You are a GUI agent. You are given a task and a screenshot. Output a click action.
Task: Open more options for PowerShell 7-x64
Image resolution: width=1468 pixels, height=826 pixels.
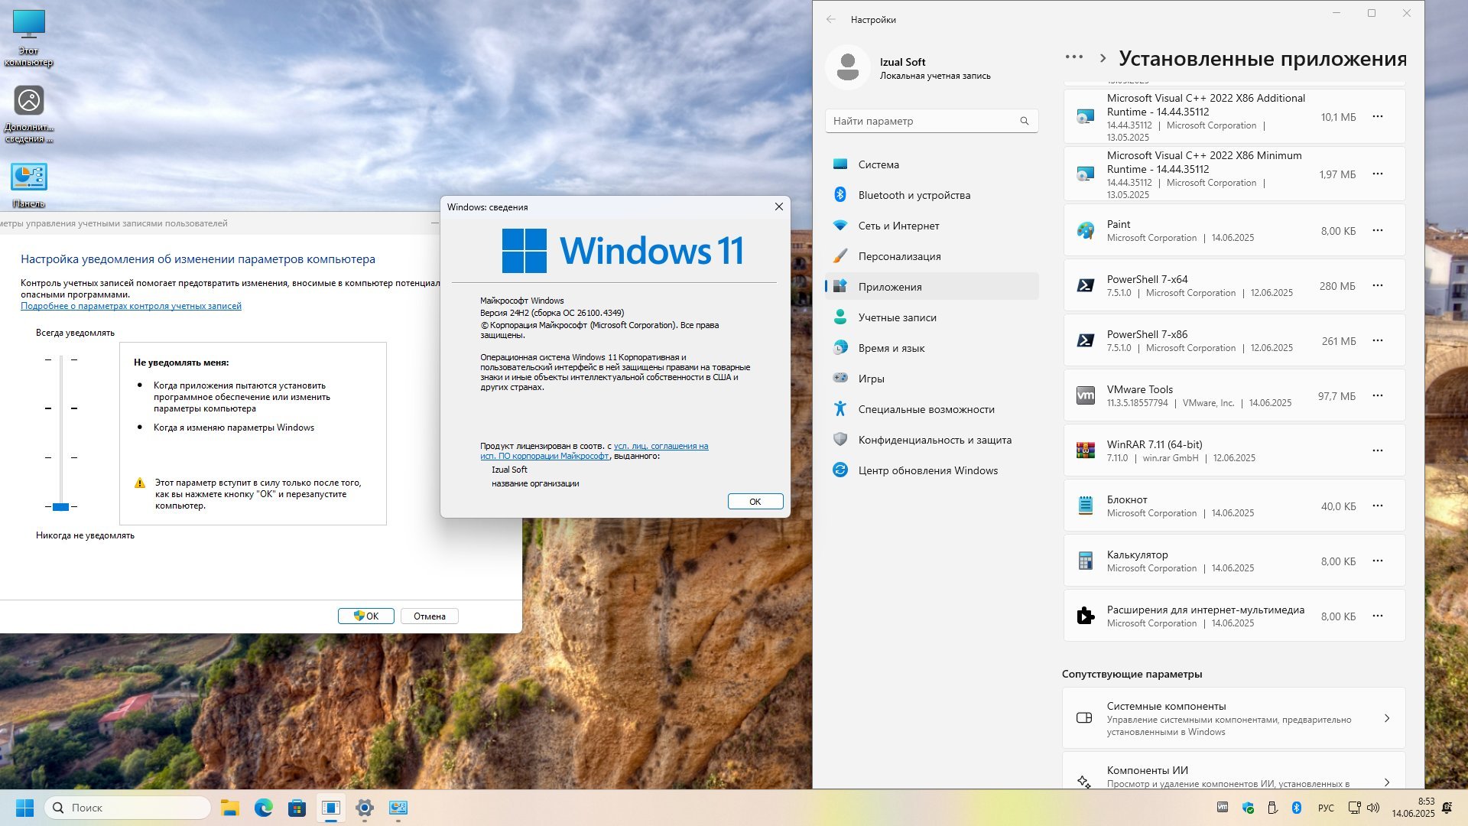point(1378,285)
